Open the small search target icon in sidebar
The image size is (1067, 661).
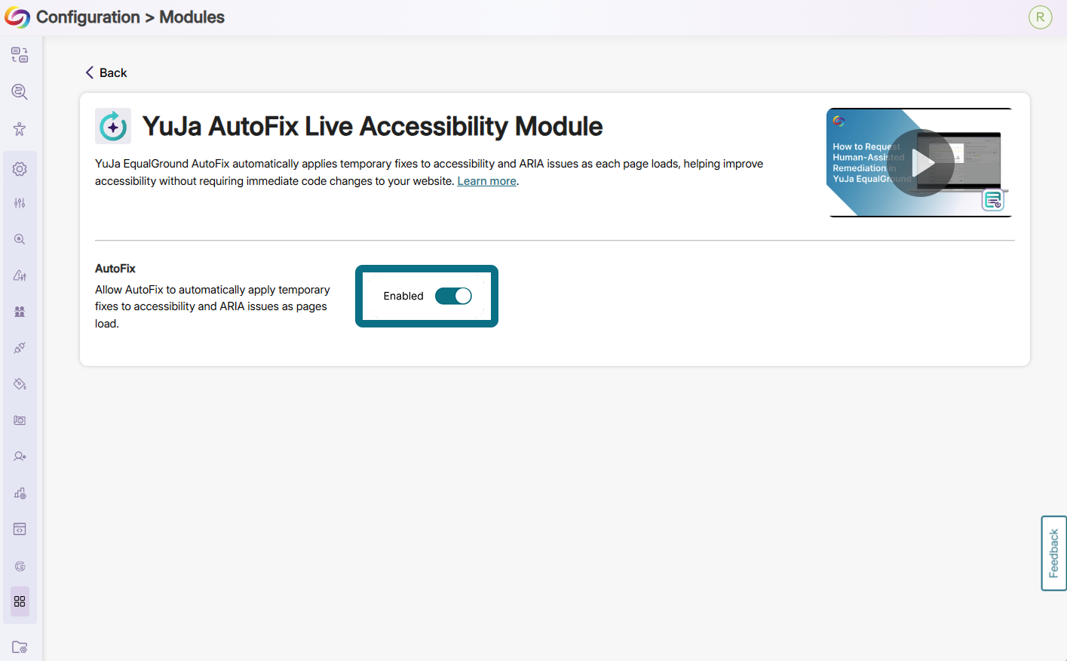point(20,239)
